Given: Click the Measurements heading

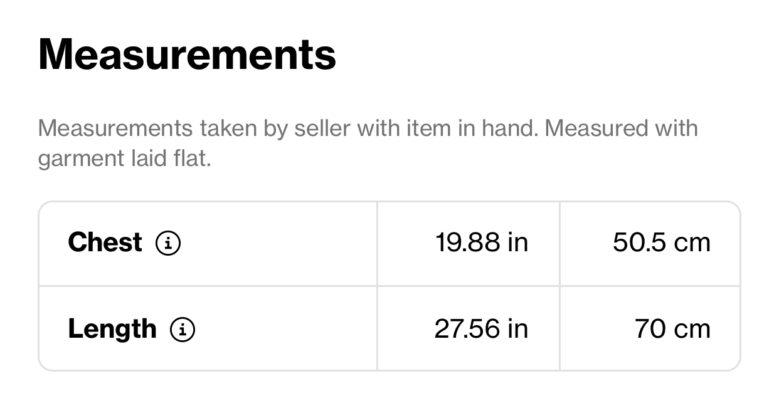Looking at the screenshot, I should [x=187, y=55].
